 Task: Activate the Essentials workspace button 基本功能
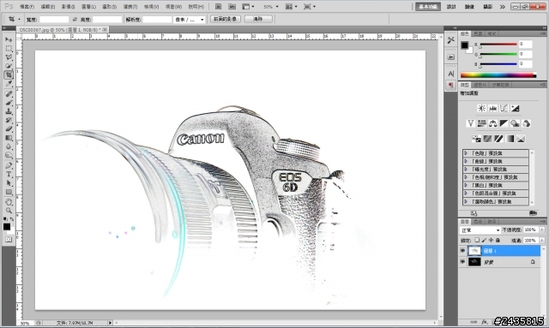click(x=428, y=7)
